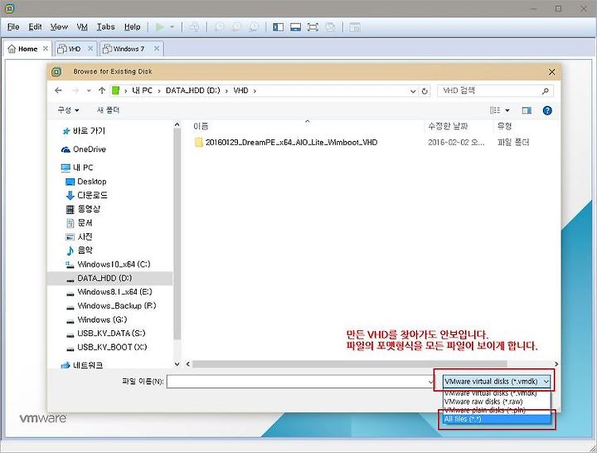Viewport: 597px width, 453px height.
Task: Open the VM menu
Action: tap(82, 27)
